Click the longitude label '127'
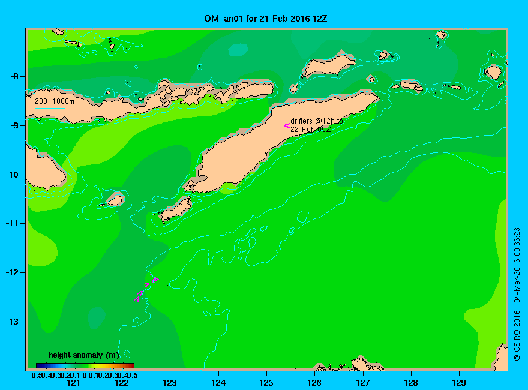 (x=362, y=383)
